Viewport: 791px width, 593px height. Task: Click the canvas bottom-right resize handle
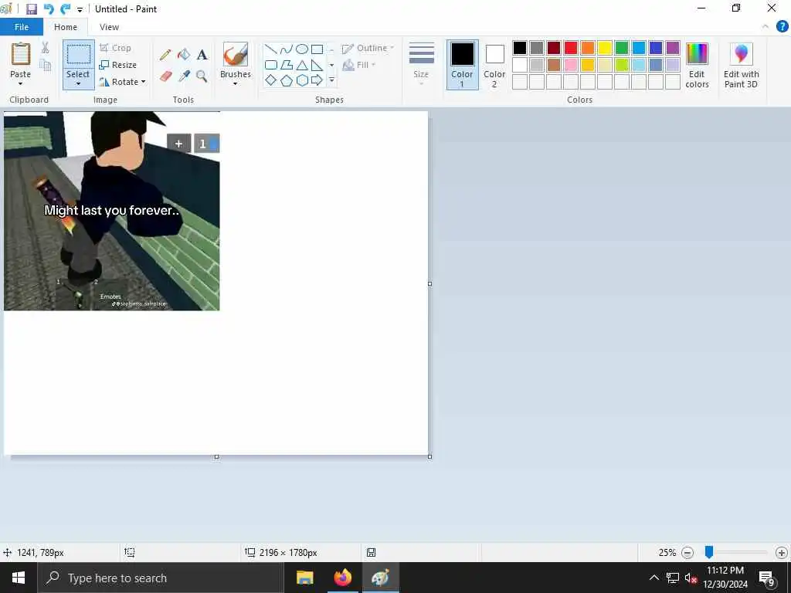click(429, 456)
